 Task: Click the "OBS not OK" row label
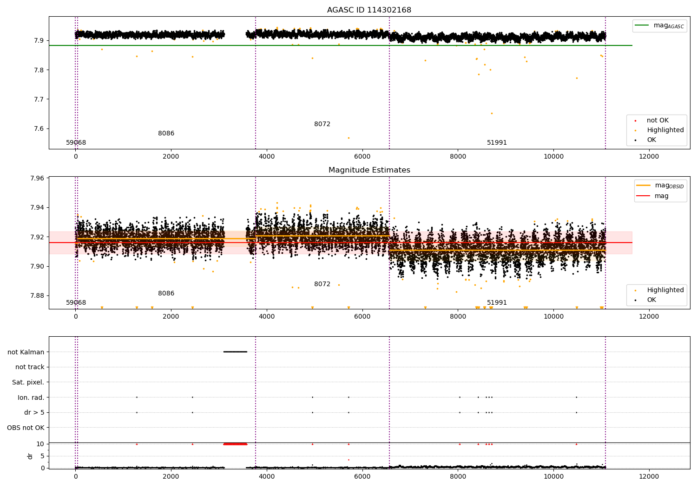(26, 428)
